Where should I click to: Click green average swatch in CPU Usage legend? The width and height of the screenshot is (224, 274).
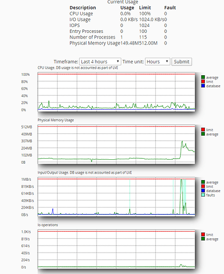tap(203, 77)
